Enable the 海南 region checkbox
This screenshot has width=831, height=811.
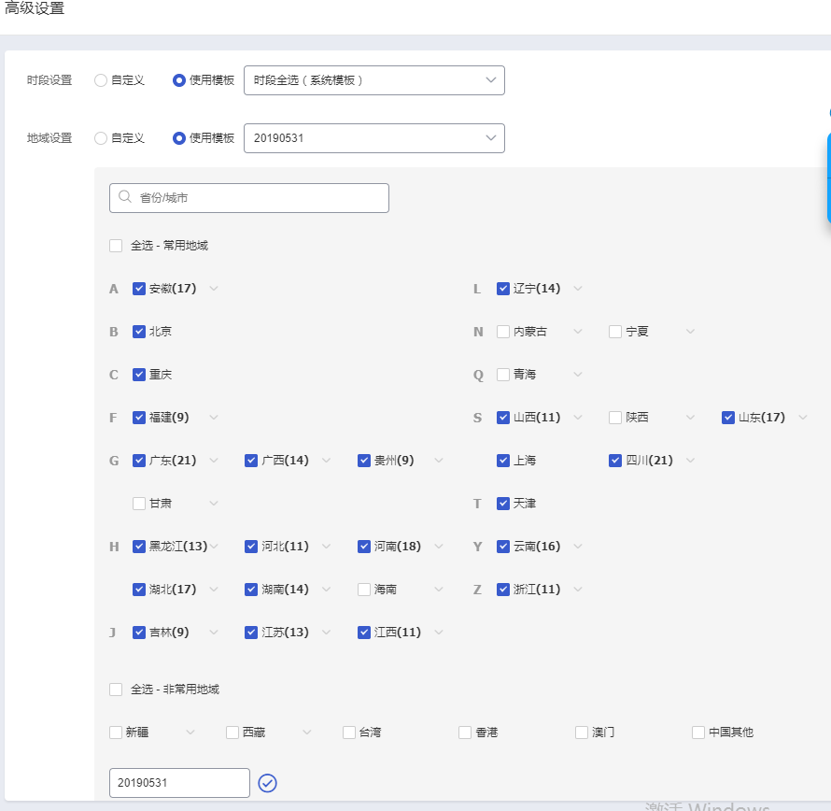tap(364, 590)
